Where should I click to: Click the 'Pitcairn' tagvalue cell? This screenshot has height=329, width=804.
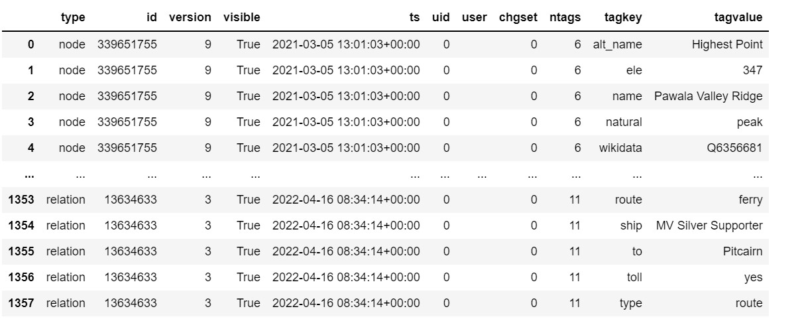point(742,251)
